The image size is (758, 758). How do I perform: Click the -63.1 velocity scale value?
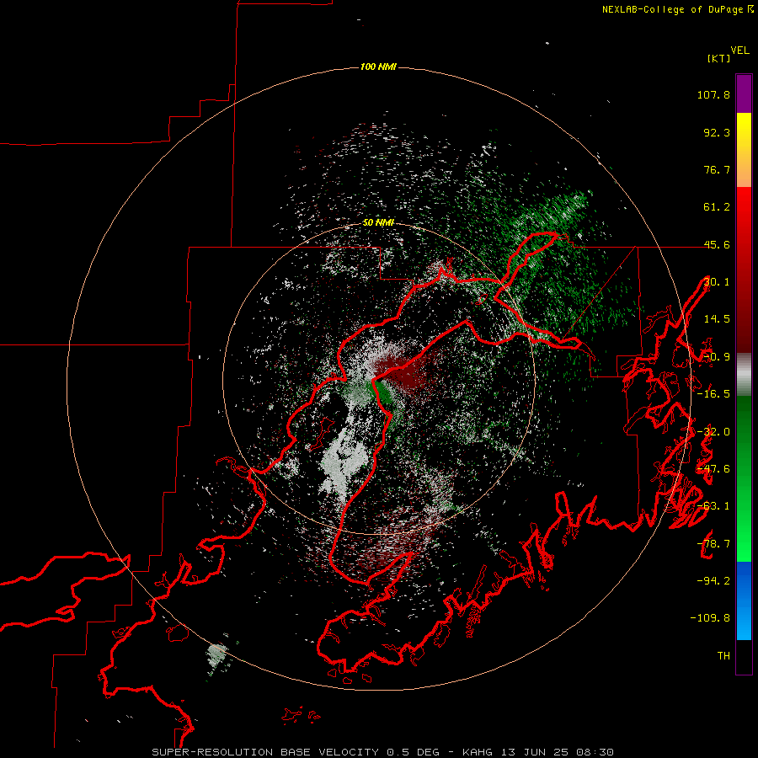(x=713, y=506)
